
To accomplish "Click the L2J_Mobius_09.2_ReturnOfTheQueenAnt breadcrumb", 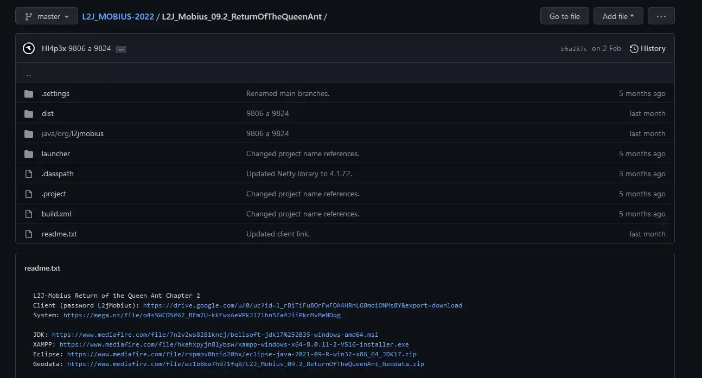I will [x=241, y=16].
